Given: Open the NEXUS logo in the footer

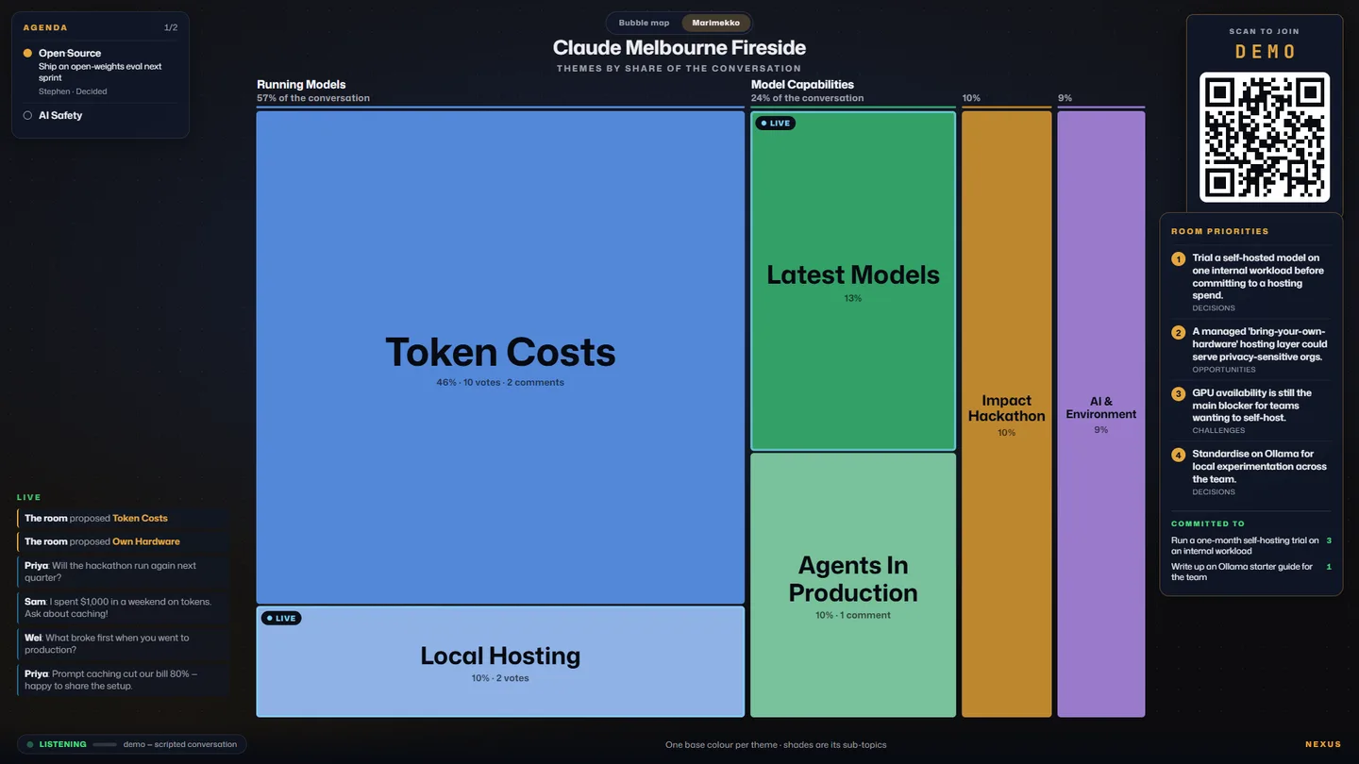Looking at the screenshot, I should tap(1323, 745).
